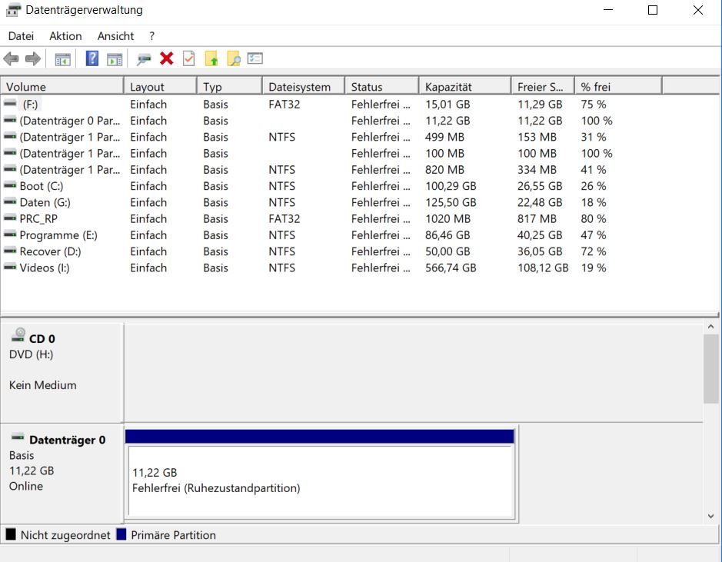Viewport: 722px width, 562px height.
Task: Click the scroll down arrow in disk pane
Action: (710, 516)
